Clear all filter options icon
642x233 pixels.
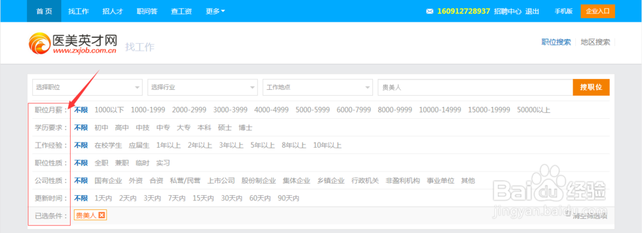pos(568,214)
